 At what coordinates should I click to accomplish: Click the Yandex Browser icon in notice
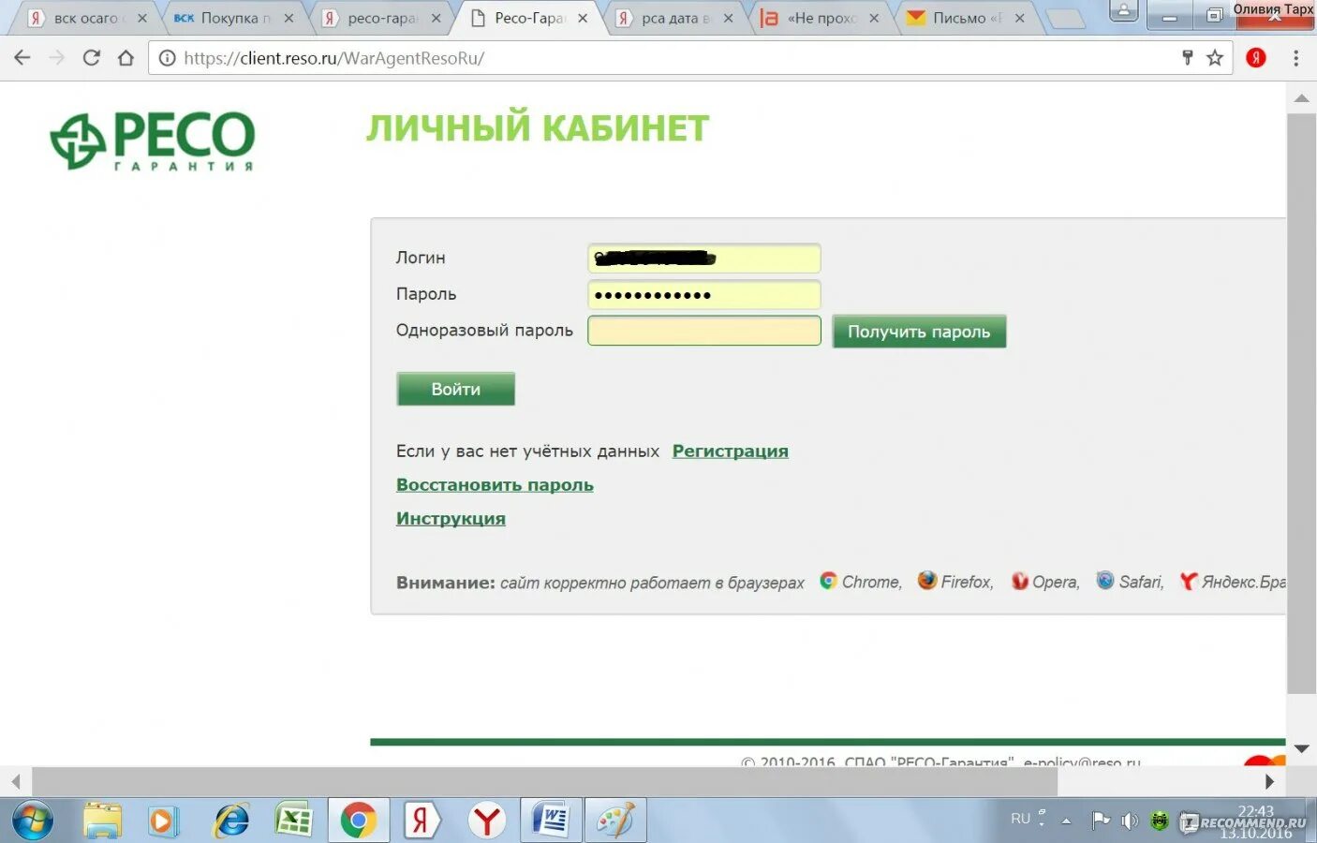tap(1188, 582)
